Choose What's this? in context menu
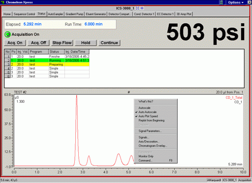This screenshot has height=183, width=252. (156, 101)
